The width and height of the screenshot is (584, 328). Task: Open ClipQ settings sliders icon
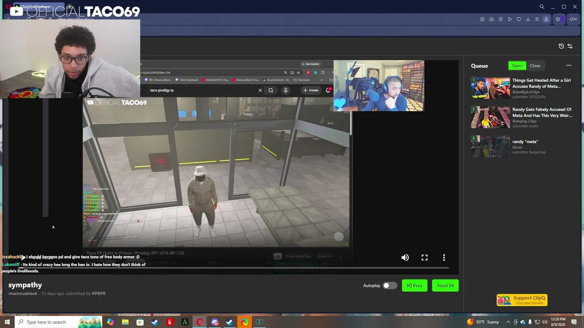click(570, 46)
